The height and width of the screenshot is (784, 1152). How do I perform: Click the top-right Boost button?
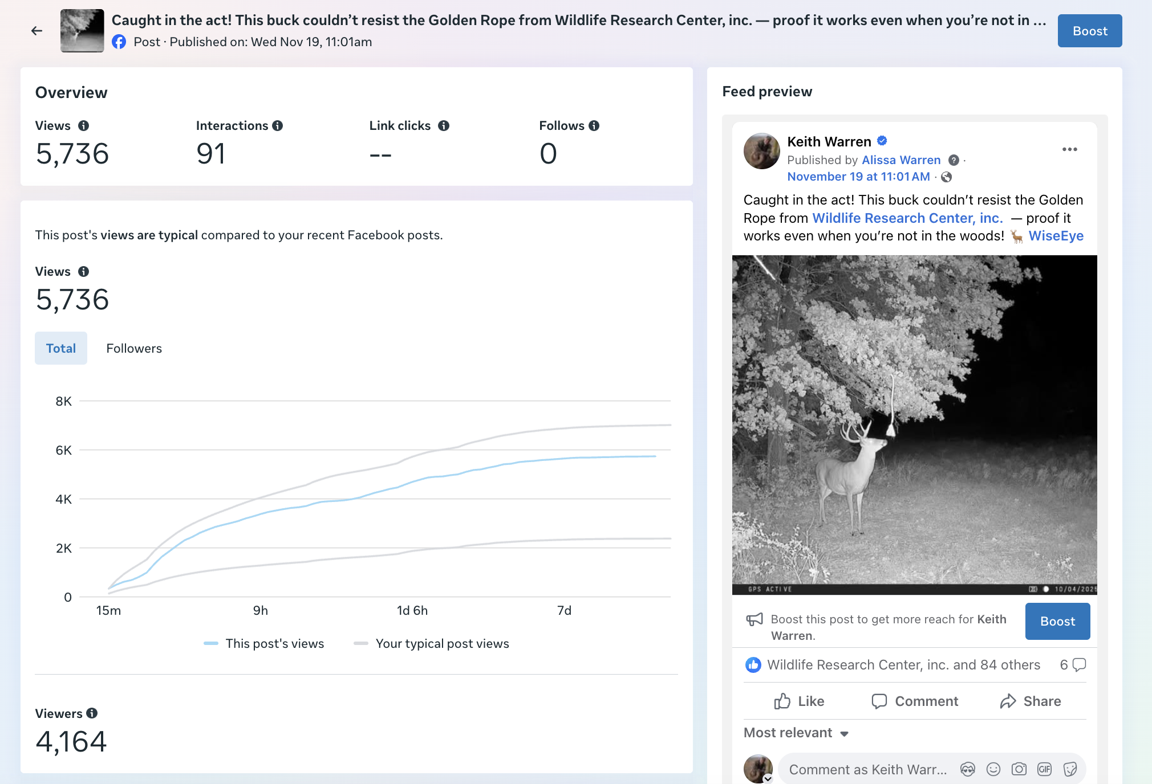1089,31
